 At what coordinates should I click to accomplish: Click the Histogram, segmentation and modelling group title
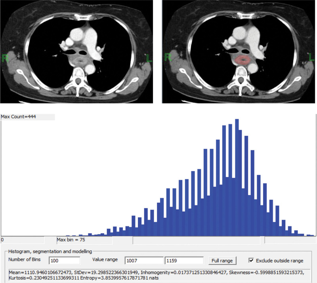coord(50,251)
